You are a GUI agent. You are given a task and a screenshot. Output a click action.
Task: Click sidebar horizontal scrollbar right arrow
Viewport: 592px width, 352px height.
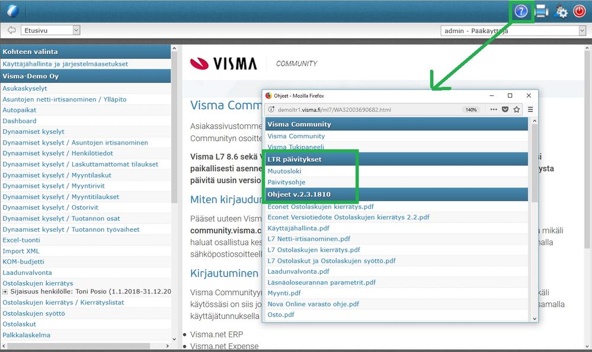point(168,345)
